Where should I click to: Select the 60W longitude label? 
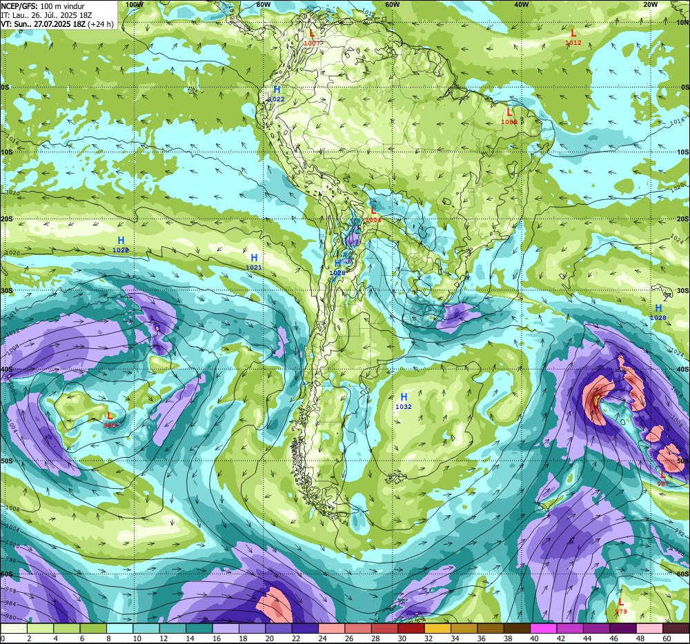[392, 4]
